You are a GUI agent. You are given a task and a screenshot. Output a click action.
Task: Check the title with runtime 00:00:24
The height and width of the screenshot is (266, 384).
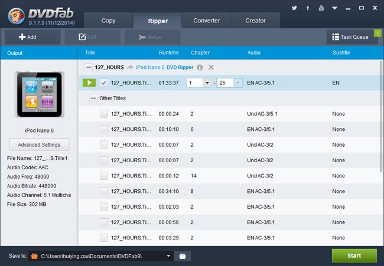(104, 114)
